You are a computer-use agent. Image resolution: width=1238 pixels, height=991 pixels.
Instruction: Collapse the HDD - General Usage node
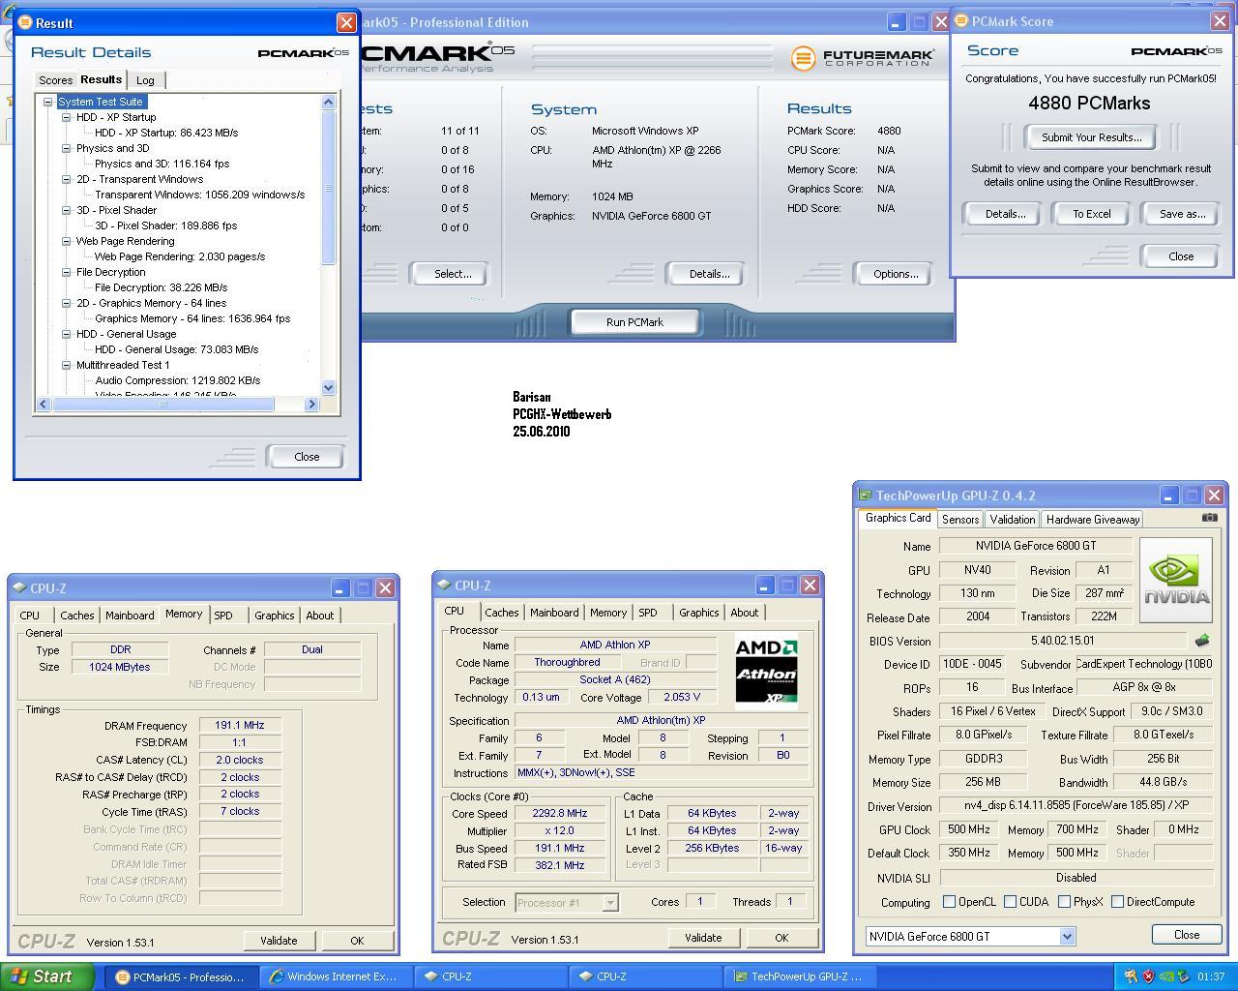coord(67,334)
